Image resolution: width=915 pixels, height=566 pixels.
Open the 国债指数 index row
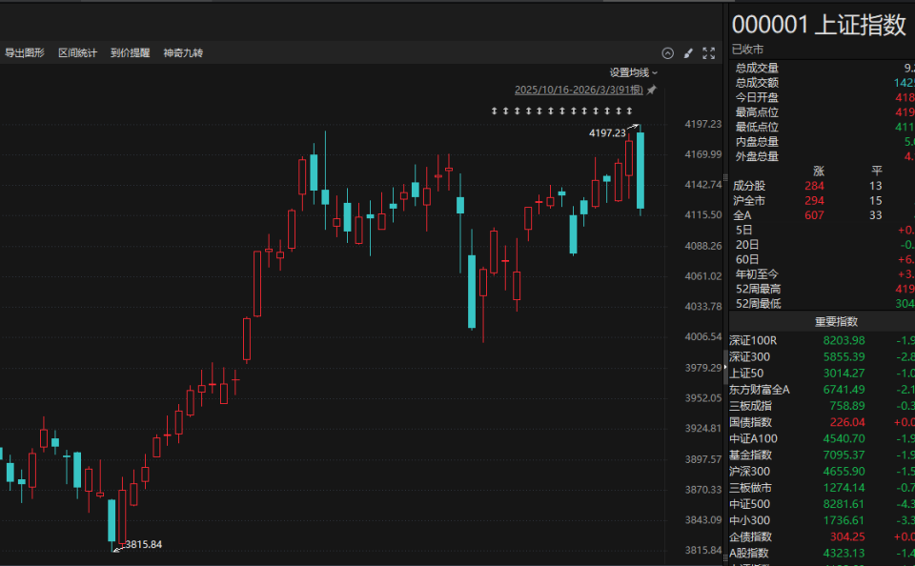823,422
